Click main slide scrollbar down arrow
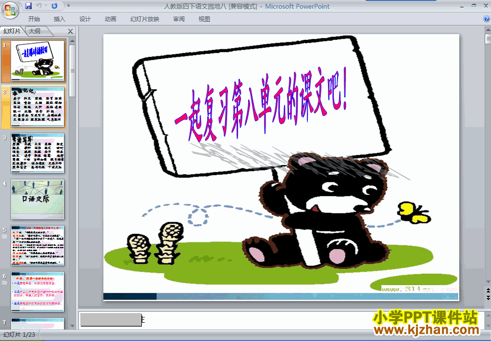 [x=488, y=282]
